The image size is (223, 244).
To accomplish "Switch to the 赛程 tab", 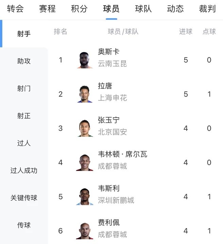I will [47, 9].
